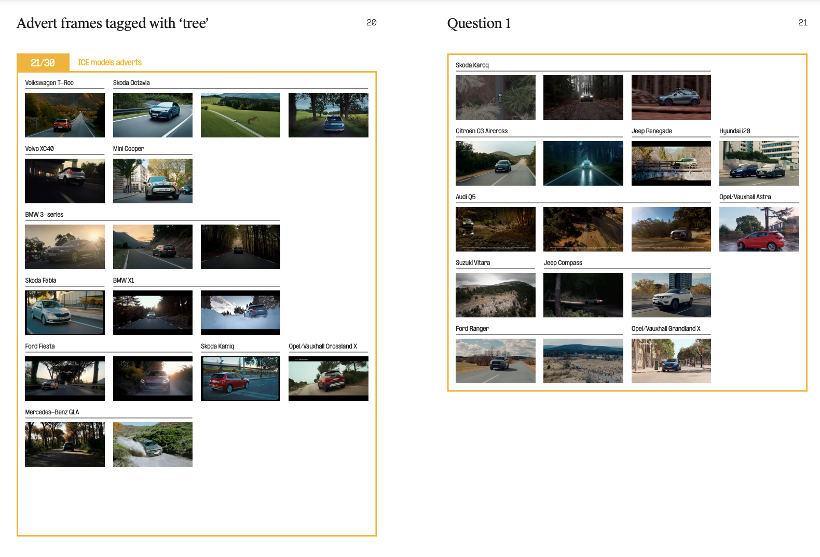This screenshot has width=820, height=557.
Task: Open the Opel/Vauxhall Grandland X frame
Action: point(671,361)
